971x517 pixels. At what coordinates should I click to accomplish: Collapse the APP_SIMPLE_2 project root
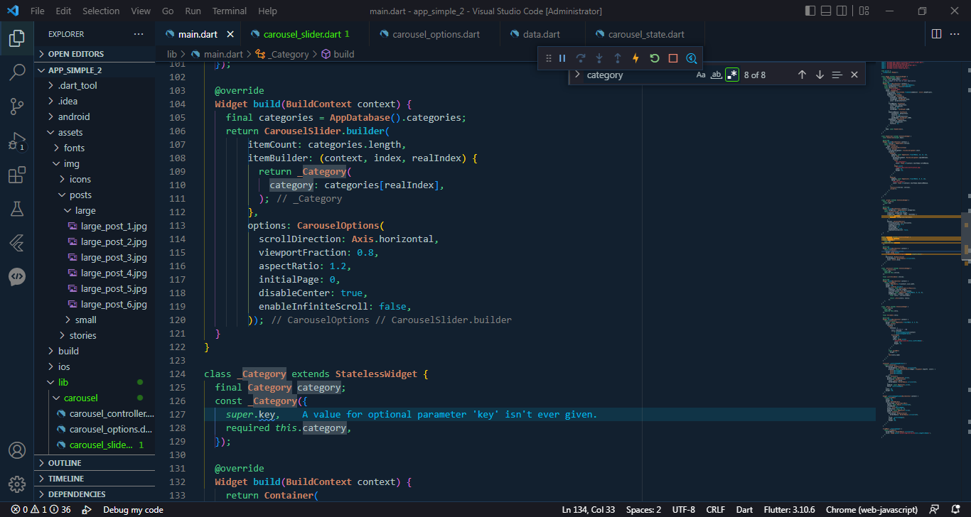(95, 70)
